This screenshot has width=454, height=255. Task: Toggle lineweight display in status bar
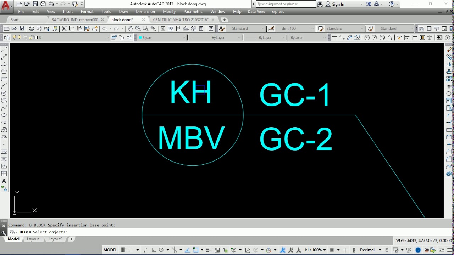coord(209,250)
